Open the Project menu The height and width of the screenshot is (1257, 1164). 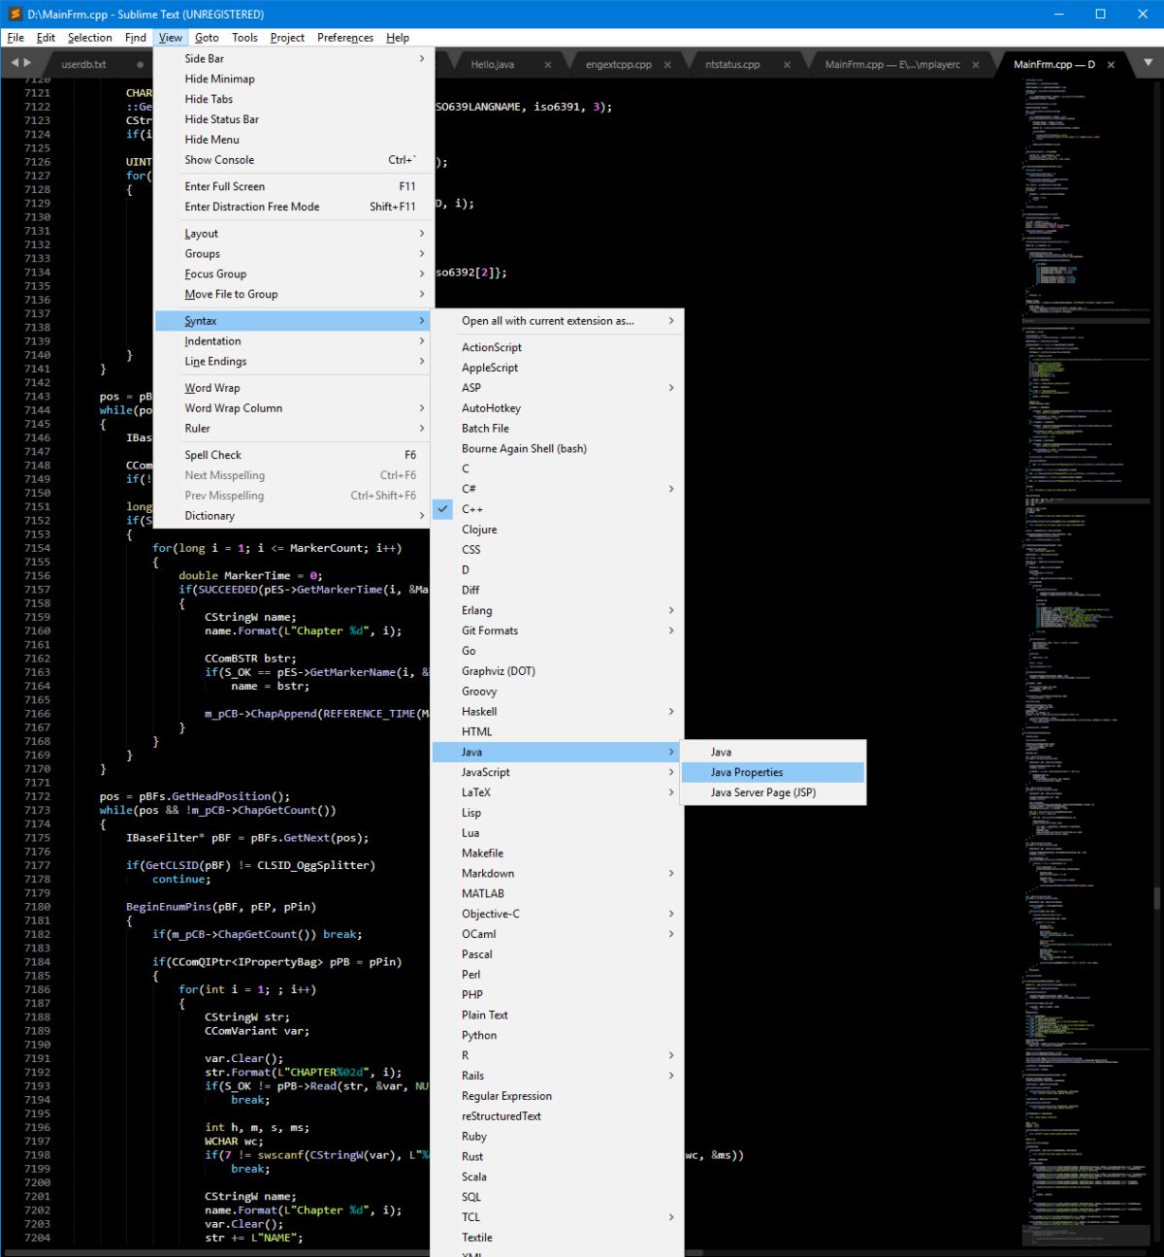(x=287, y=38)
